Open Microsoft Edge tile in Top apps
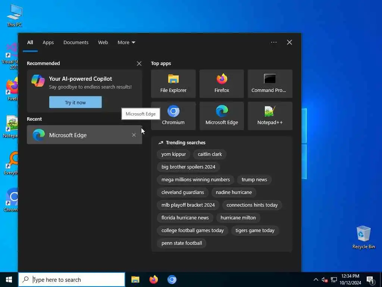Viewport: 382px width, 287px height. click(x=222, y=116)
